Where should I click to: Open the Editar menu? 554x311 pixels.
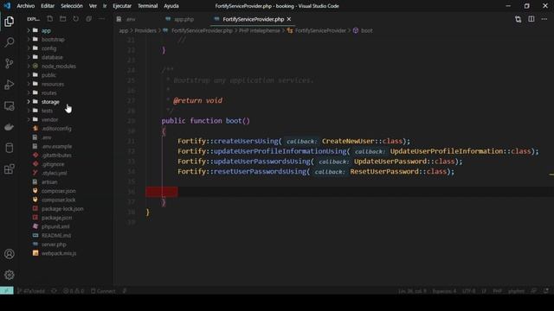[x=48, y=6]
